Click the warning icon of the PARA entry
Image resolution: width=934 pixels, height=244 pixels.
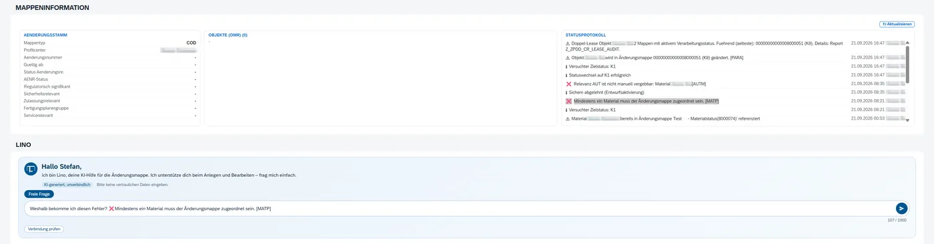click(x=567, y=58)
